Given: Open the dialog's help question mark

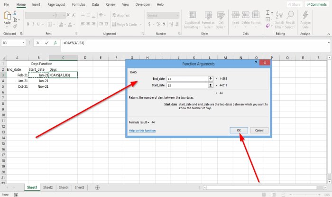Looking at the screenshot, I should click(x=256, y=62).
